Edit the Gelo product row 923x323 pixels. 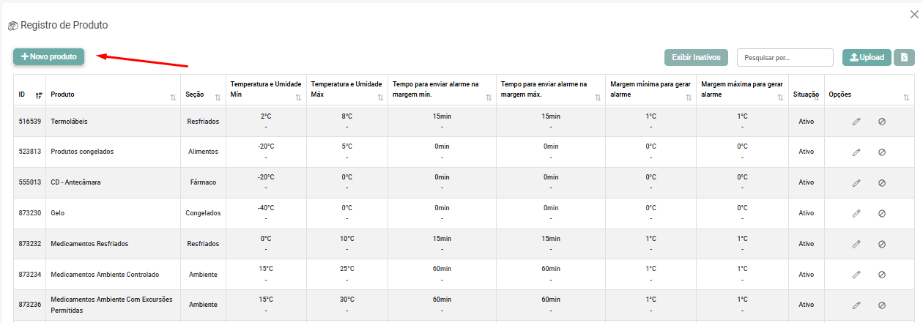(x=856, y=213)
